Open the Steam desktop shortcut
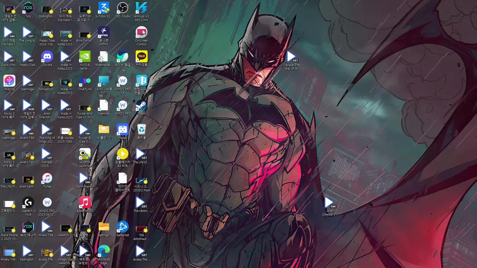Viewport: 477px width, 268px height. [142, 107]
